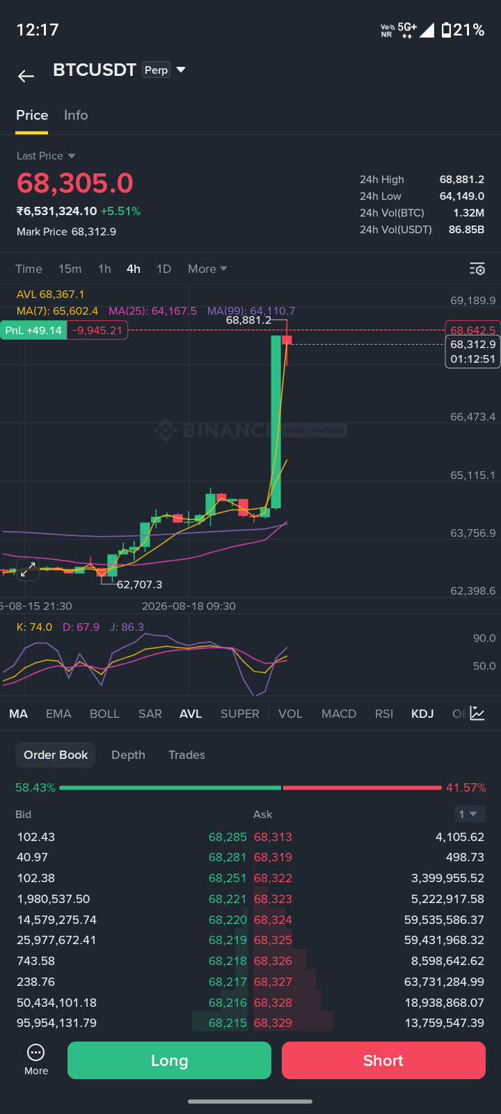Tap ask price 68,325

click(x=273, y=940)
